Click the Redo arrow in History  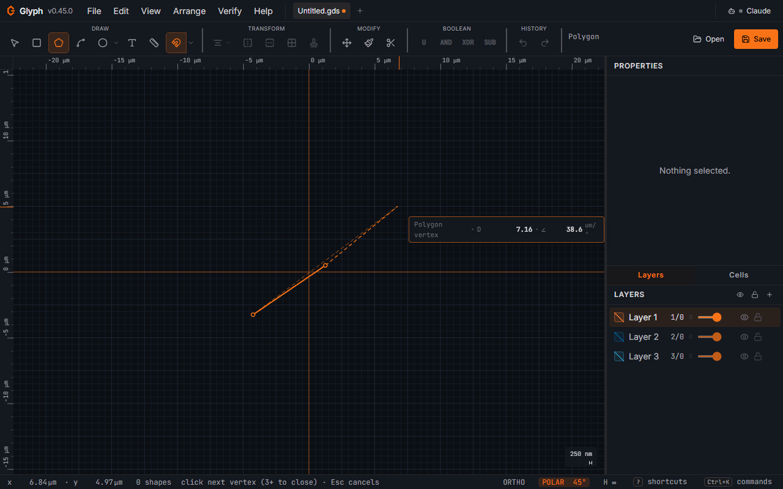pyautogui.click(x=545, y=43)
